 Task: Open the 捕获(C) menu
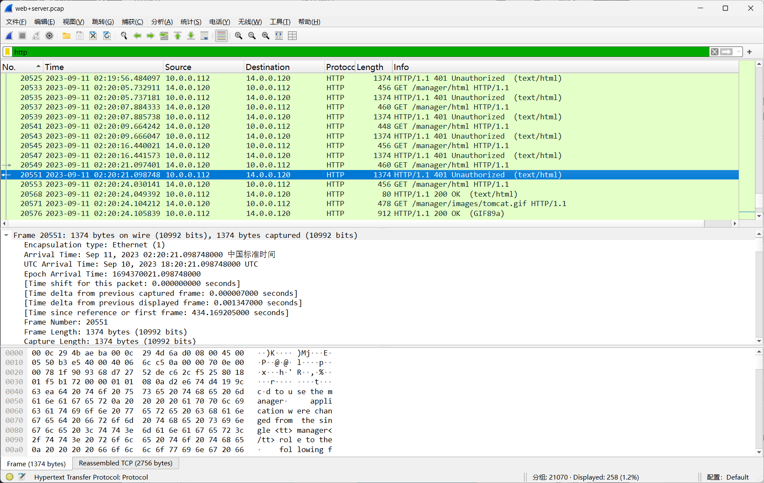132,22
